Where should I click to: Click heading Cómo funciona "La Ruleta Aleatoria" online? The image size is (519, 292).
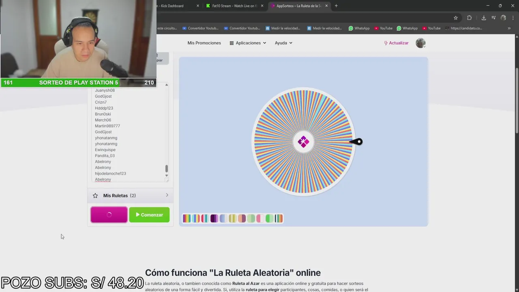(233, 273)
